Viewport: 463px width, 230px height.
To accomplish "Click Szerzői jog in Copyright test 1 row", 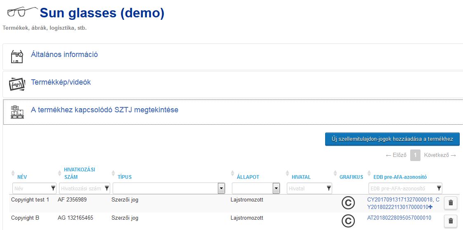I will pos(125,200).
